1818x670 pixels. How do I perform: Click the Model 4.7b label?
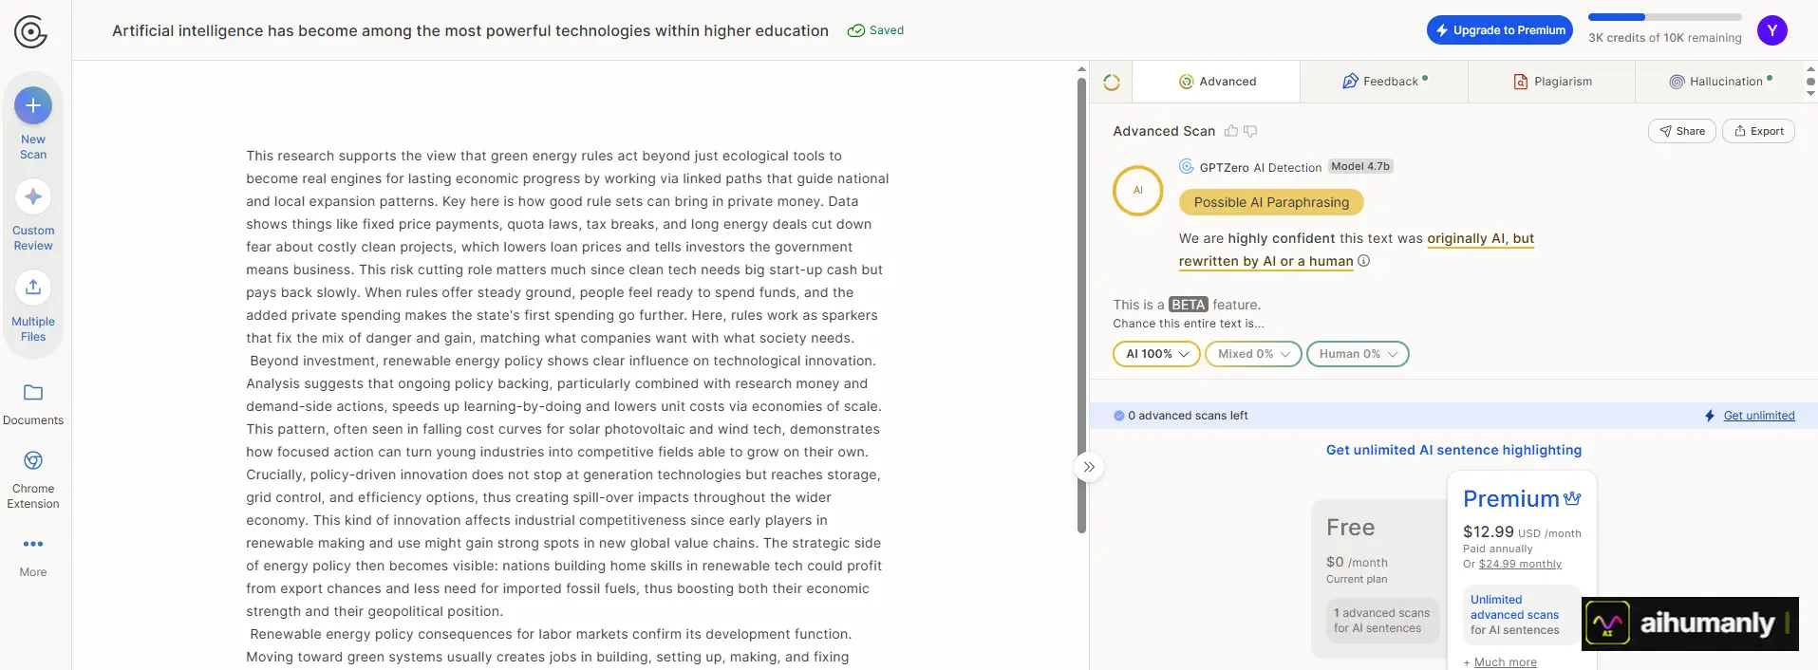(1359, 166)
